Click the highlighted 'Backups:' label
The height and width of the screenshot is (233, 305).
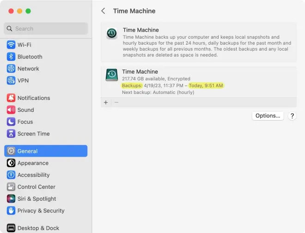pyautogui.click(x=132, y=86)
